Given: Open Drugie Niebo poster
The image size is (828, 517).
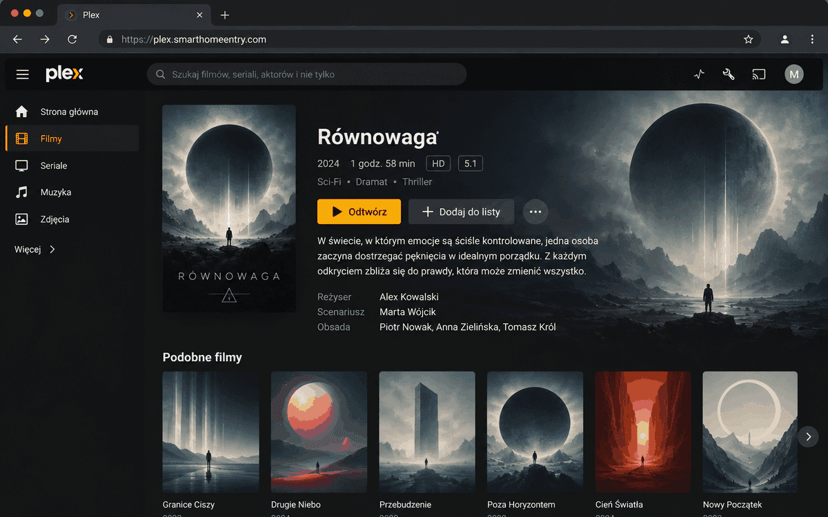Looking at the screenshot, I should tap(319, 431).
